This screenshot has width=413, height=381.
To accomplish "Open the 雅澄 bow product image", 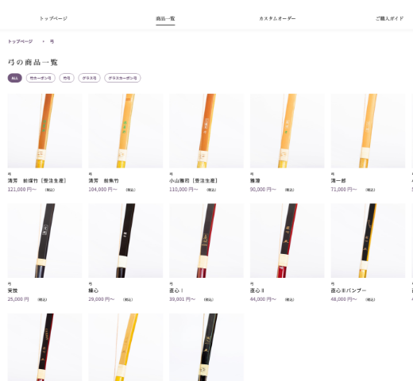I will tap(287, 131).
